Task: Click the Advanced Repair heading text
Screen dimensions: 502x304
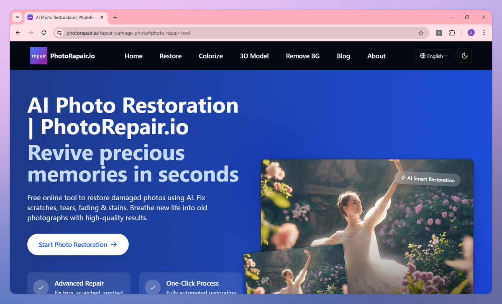Action: pos(79,283)
